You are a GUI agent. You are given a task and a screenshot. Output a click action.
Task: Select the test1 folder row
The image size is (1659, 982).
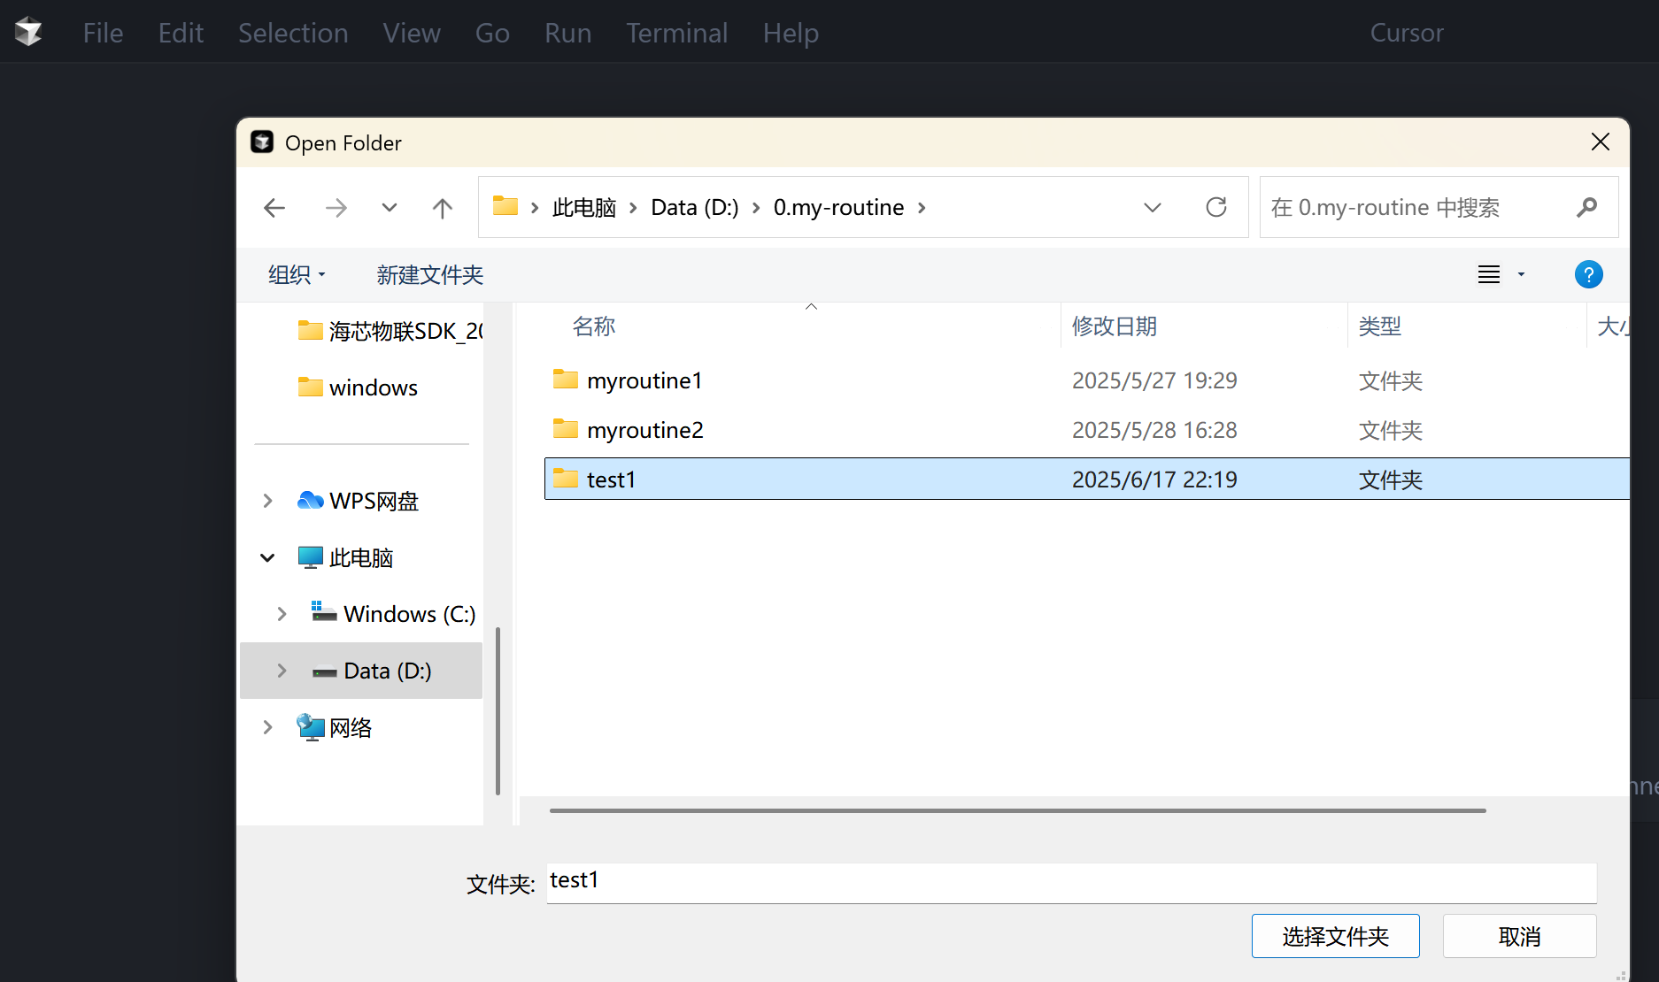point(1086,479)
